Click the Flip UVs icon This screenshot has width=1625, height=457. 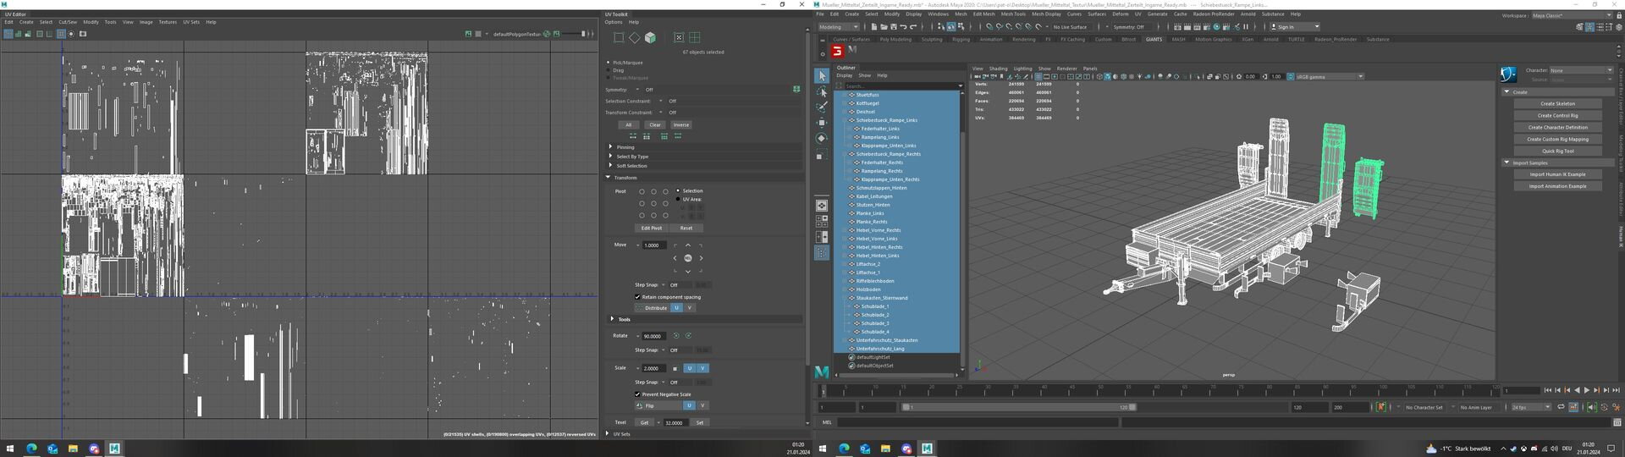coord(640,406)
